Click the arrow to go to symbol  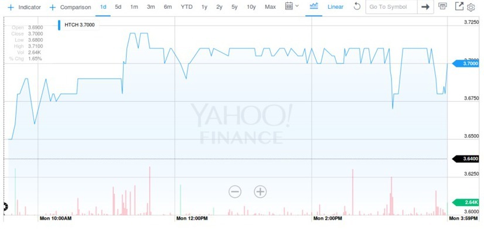pos(425,7)
